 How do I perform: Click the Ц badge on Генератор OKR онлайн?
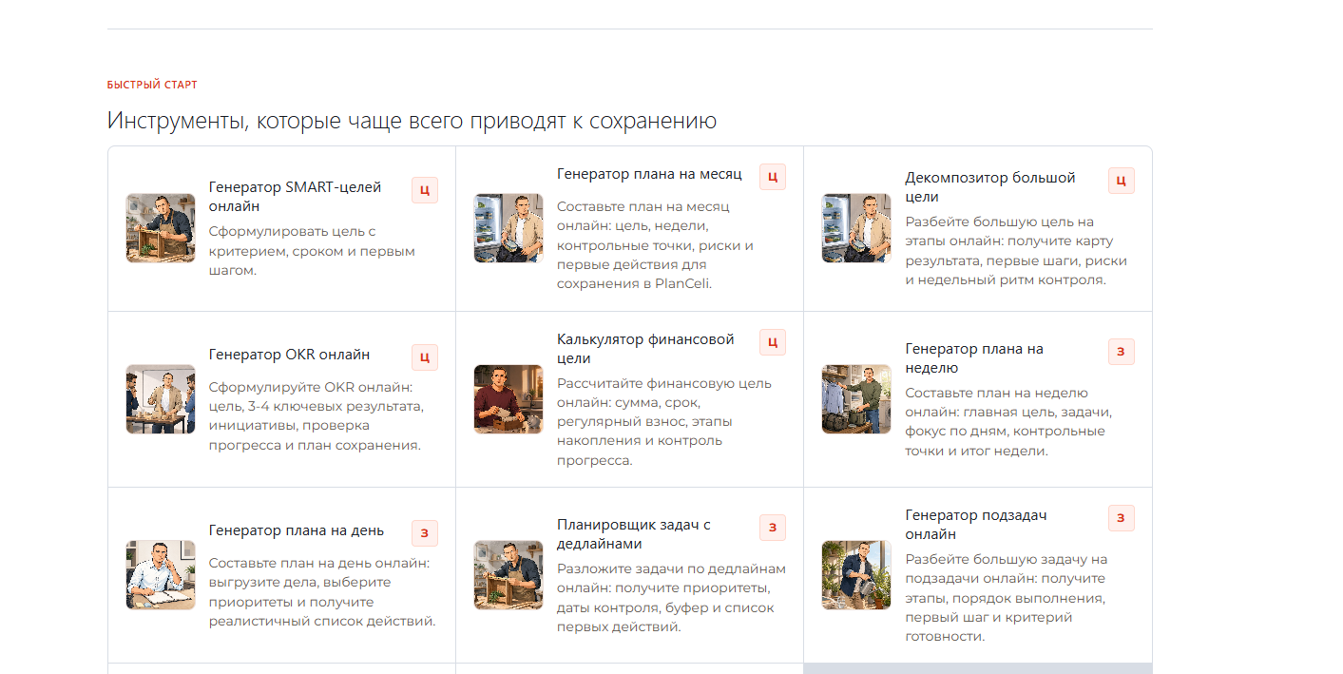click(425, 357)
